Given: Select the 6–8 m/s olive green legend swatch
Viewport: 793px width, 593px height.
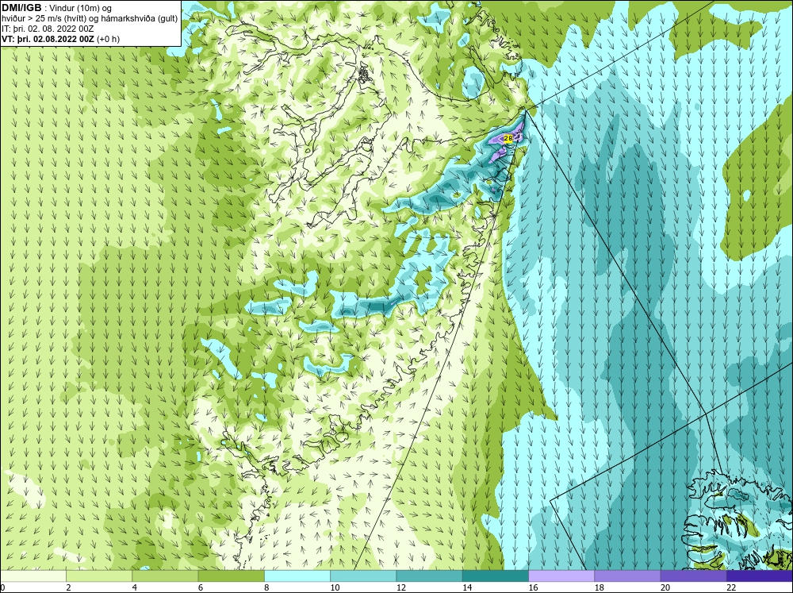Looking at the screenshot, I should (x=231, y=576).
